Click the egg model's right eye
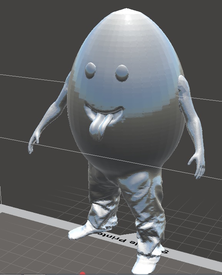222x275 pixels. point(122,73)
